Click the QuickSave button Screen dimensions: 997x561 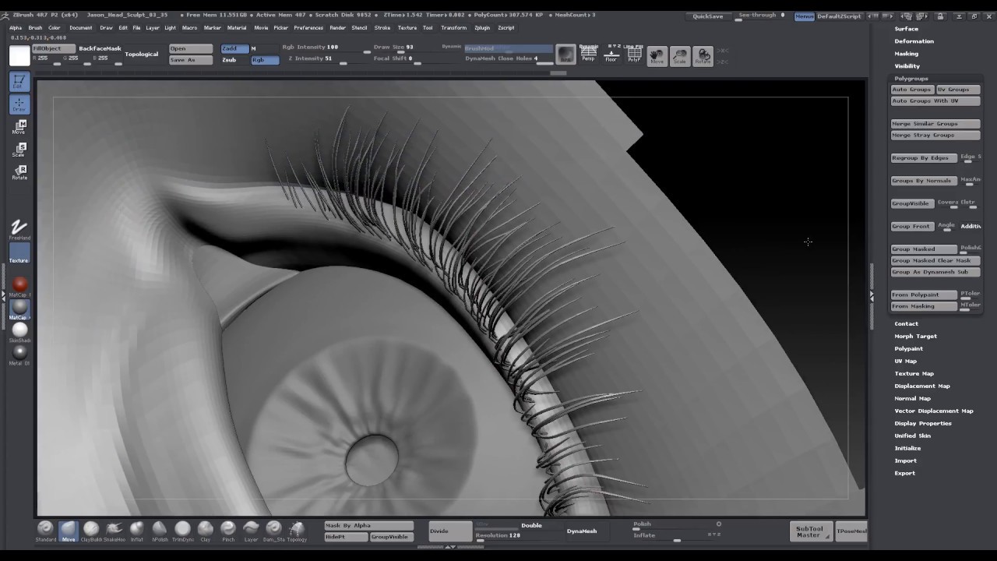tap(708, 16)
